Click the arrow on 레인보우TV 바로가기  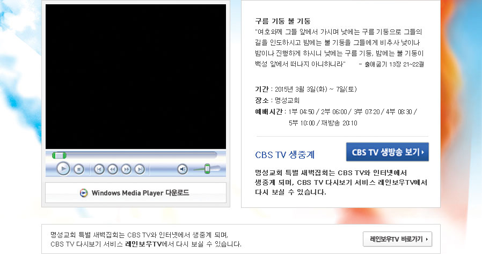[x=426, y=239]
